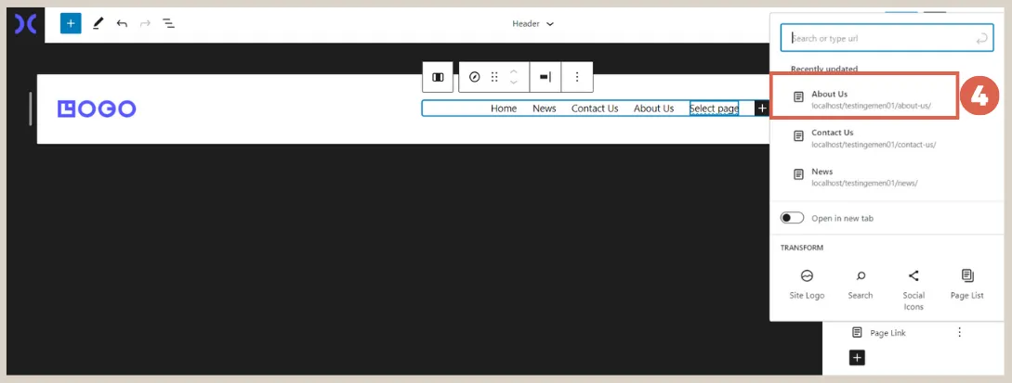
Task: Select About Us navigation link
Action: pyautogui.click(x=653, y=109)
